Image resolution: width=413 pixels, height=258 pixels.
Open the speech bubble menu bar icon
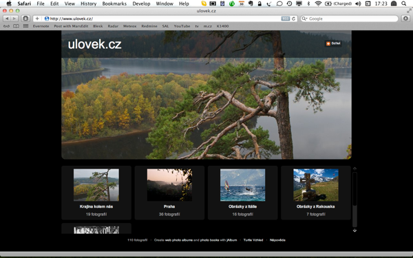coord(279,3)
